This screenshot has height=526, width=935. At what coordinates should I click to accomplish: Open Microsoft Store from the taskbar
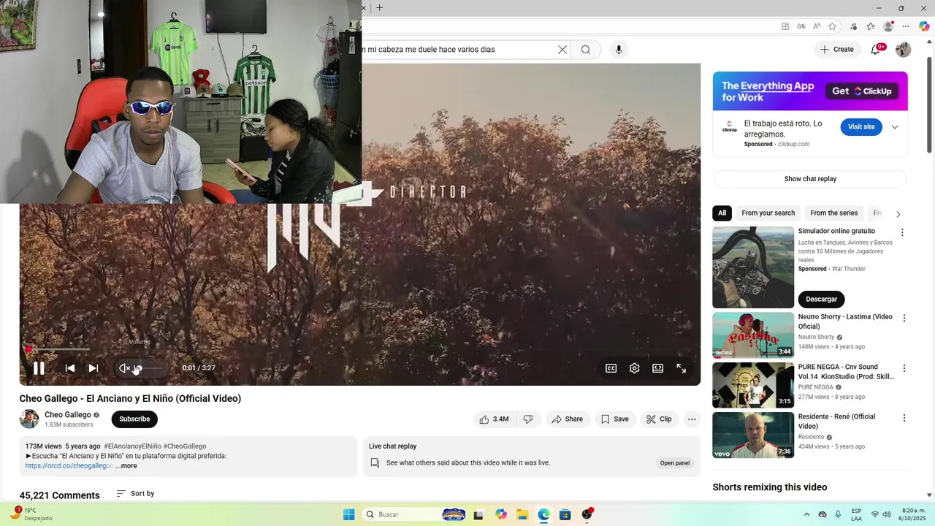pos(565,514)
